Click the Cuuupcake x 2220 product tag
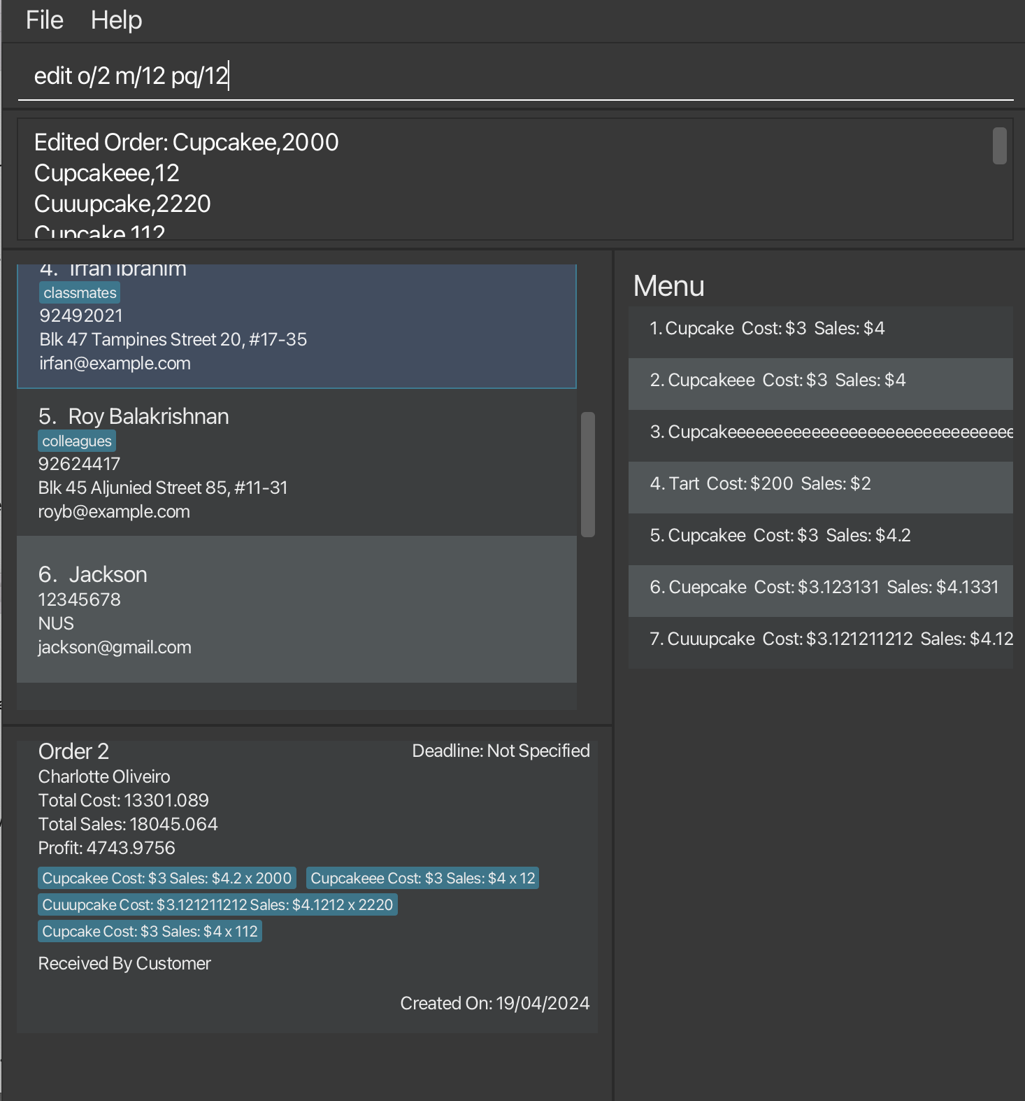The width and height of the screenshot is (1025, 1101). point(217,905)
